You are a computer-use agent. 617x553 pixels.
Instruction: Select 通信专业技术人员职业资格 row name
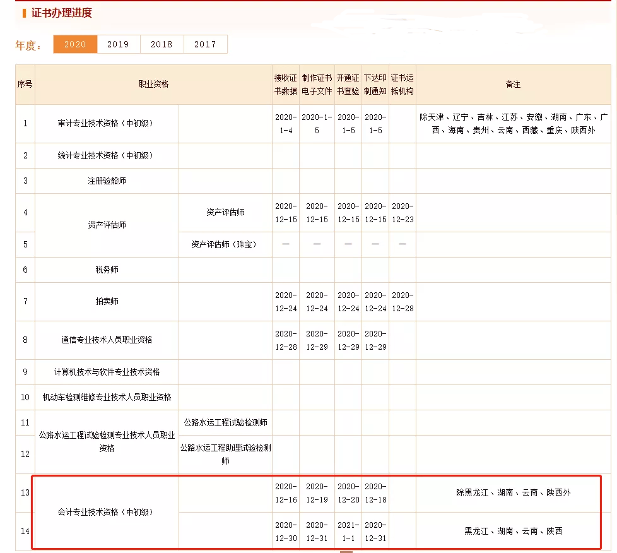(x=107, y=340)
